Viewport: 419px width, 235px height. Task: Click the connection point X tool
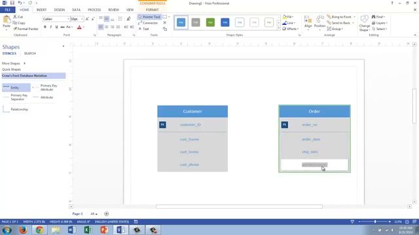(x=164, y=23)
